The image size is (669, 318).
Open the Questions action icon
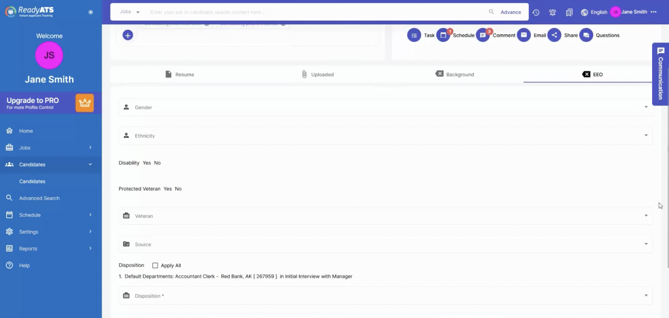click(x=586, y=36)
